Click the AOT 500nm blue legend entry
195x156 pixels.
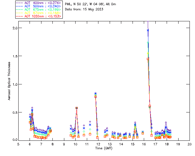[38, 6]
